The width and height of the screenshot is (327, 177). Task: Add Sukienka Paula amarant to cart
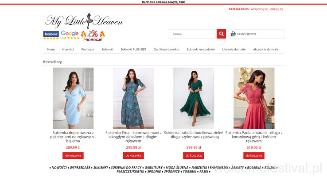coord(254,156)
